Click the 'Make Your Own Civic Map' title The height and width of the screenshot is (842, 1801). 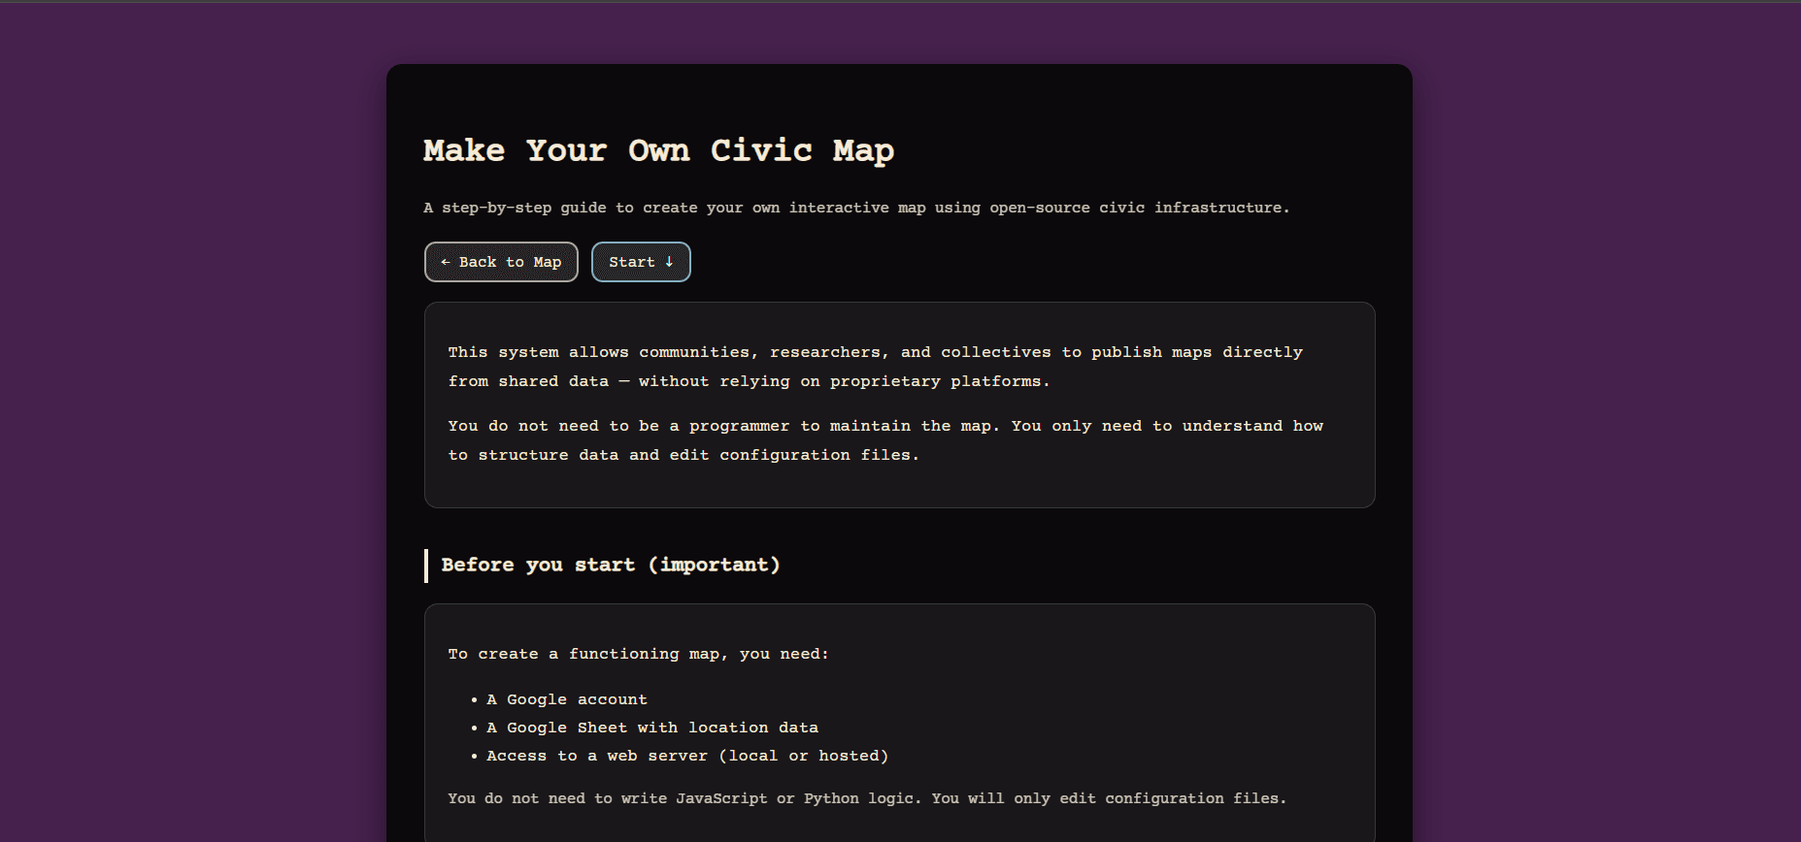pos(658,150)
